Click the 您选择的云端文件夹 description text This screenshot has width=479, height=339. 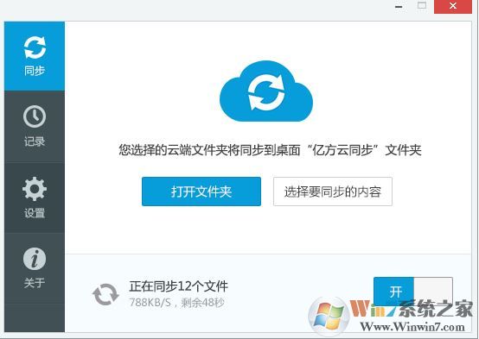click(270, 150)
